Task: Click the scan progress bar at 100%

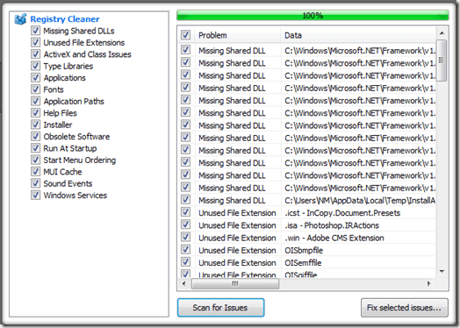Action: point(313,15)
